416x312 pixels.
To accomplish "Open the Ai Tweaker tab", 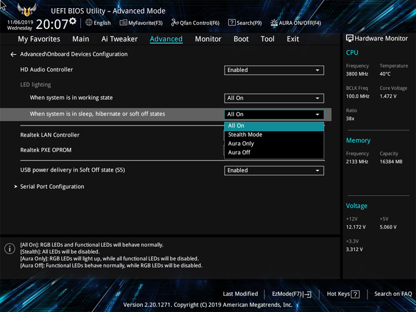I will click(x=120, y=39).
